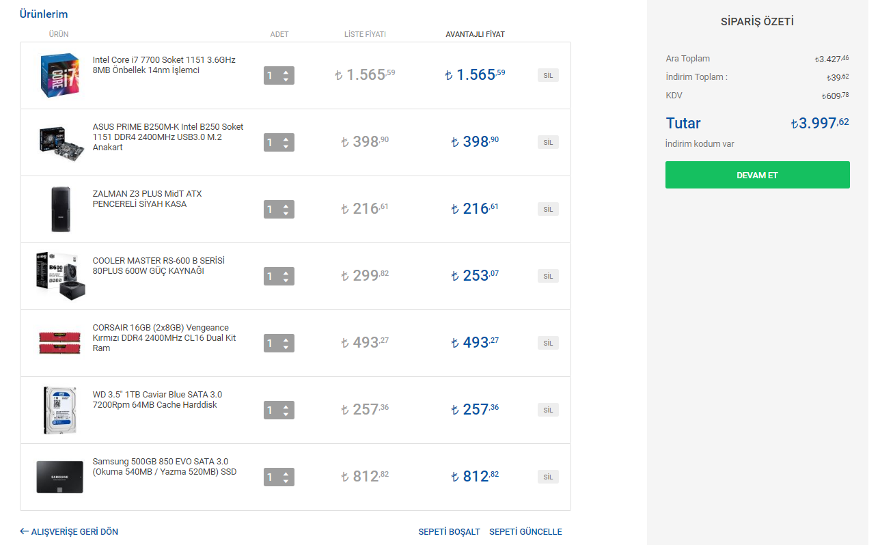Increase quantity of the ZALMAN Z3 PLUS case
Image resolution: width=880 pixels, height=545 pixels.
click(x=286, y=206)
